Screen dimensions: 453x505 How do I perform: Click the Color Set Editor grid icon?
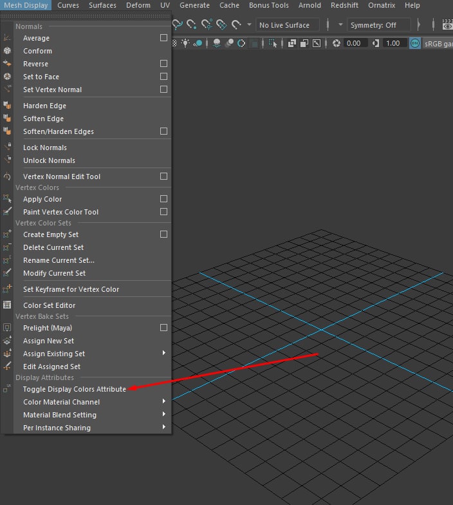[x=6, y=305]
